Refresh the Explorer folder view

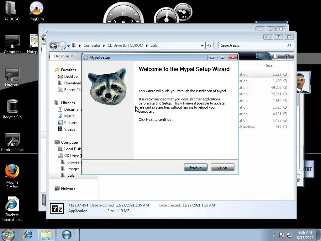pyautogui.click(x=209, y=46)
